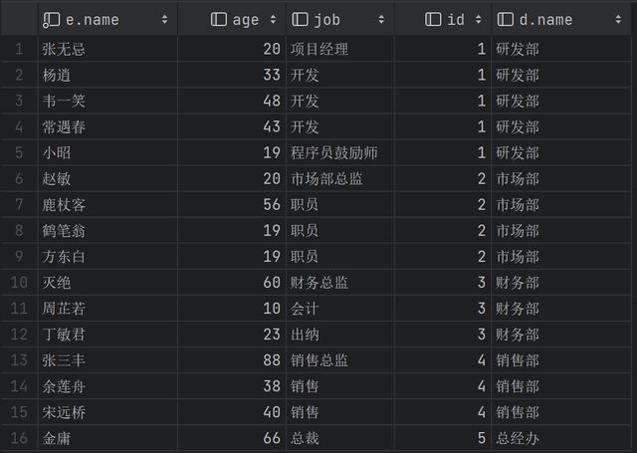Sort by the job column arrows
The width and height of the screenshot is (637, 453).
click(381, 19)
